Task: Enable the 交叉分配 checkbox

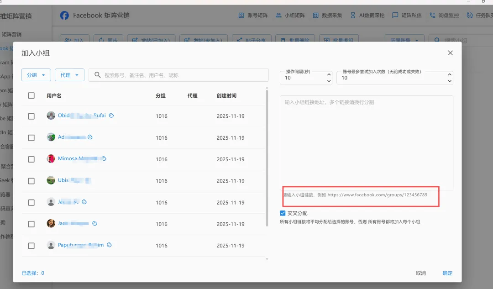Action: point(283,212)
